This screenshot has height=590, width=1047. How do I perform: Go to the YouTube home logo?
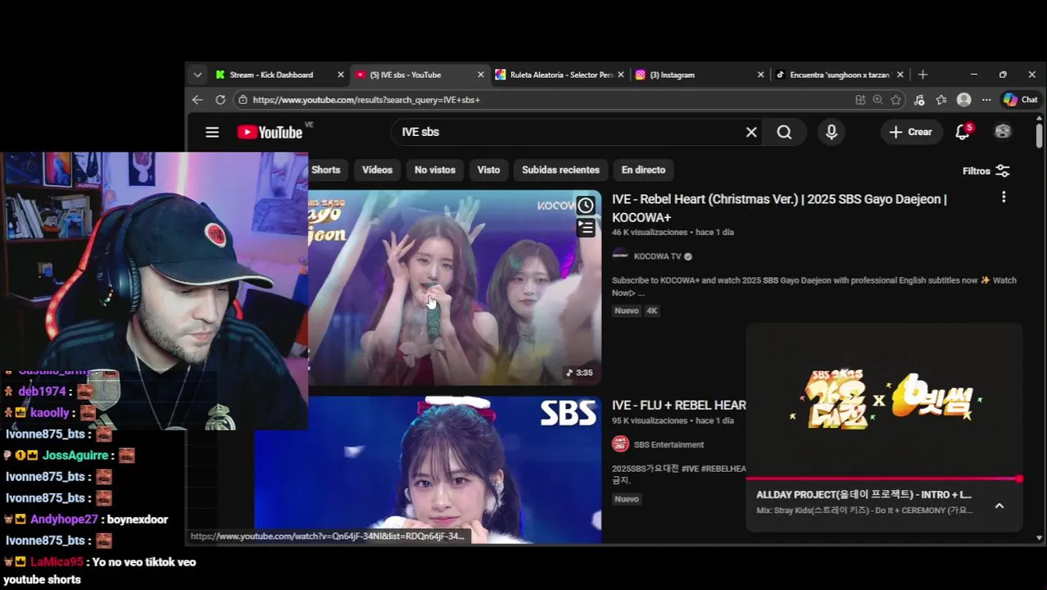(270, 132)
